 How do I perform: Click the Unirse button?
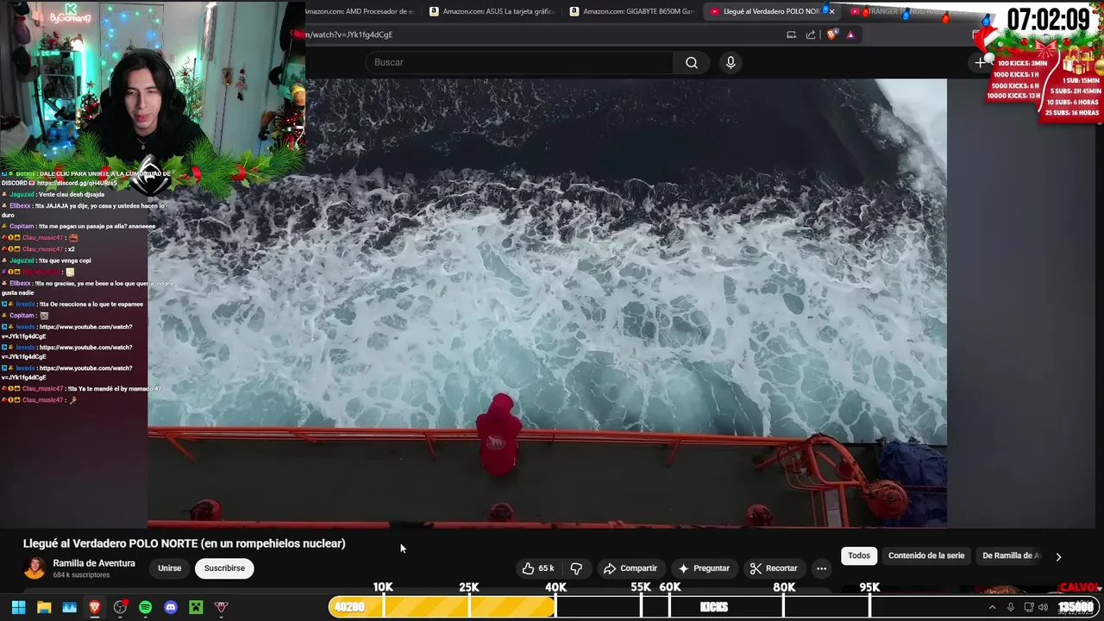[x=169, y=568]
